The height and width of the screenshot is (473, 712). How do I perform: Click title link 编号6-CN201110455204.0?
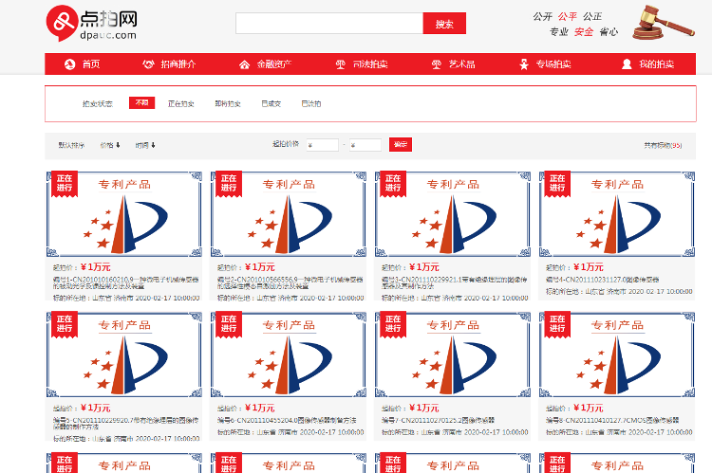[287, 421]
